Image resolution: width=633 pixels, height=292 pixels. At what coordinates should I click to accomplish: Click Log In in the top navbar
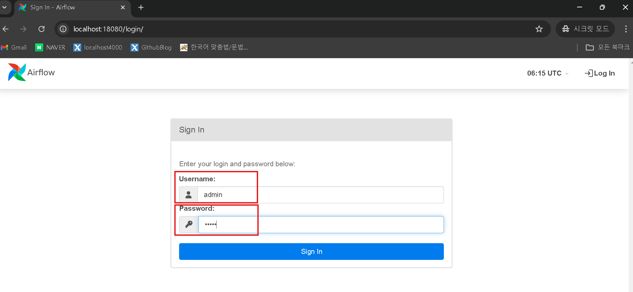[x=600, y=73]
